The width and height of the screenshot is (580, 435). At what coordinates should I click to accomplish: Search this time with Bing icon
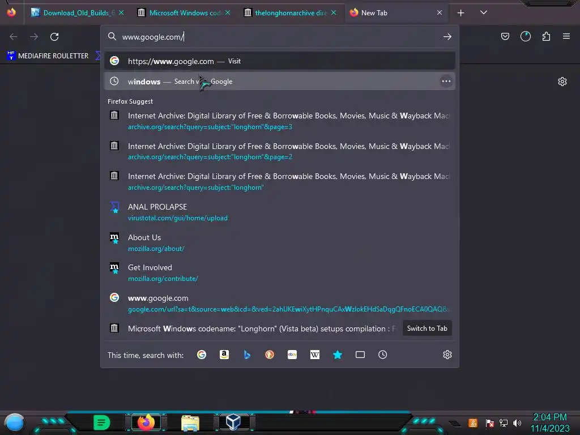247,355
